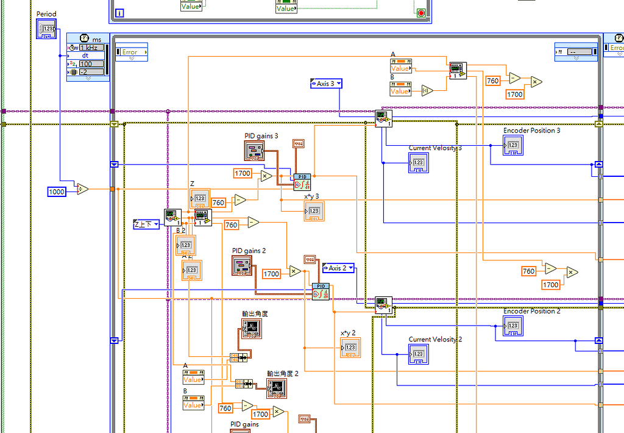Open the PID gains 3 cluster control
The width and height of the screenshot is (624, 433).
coord(254,151)
